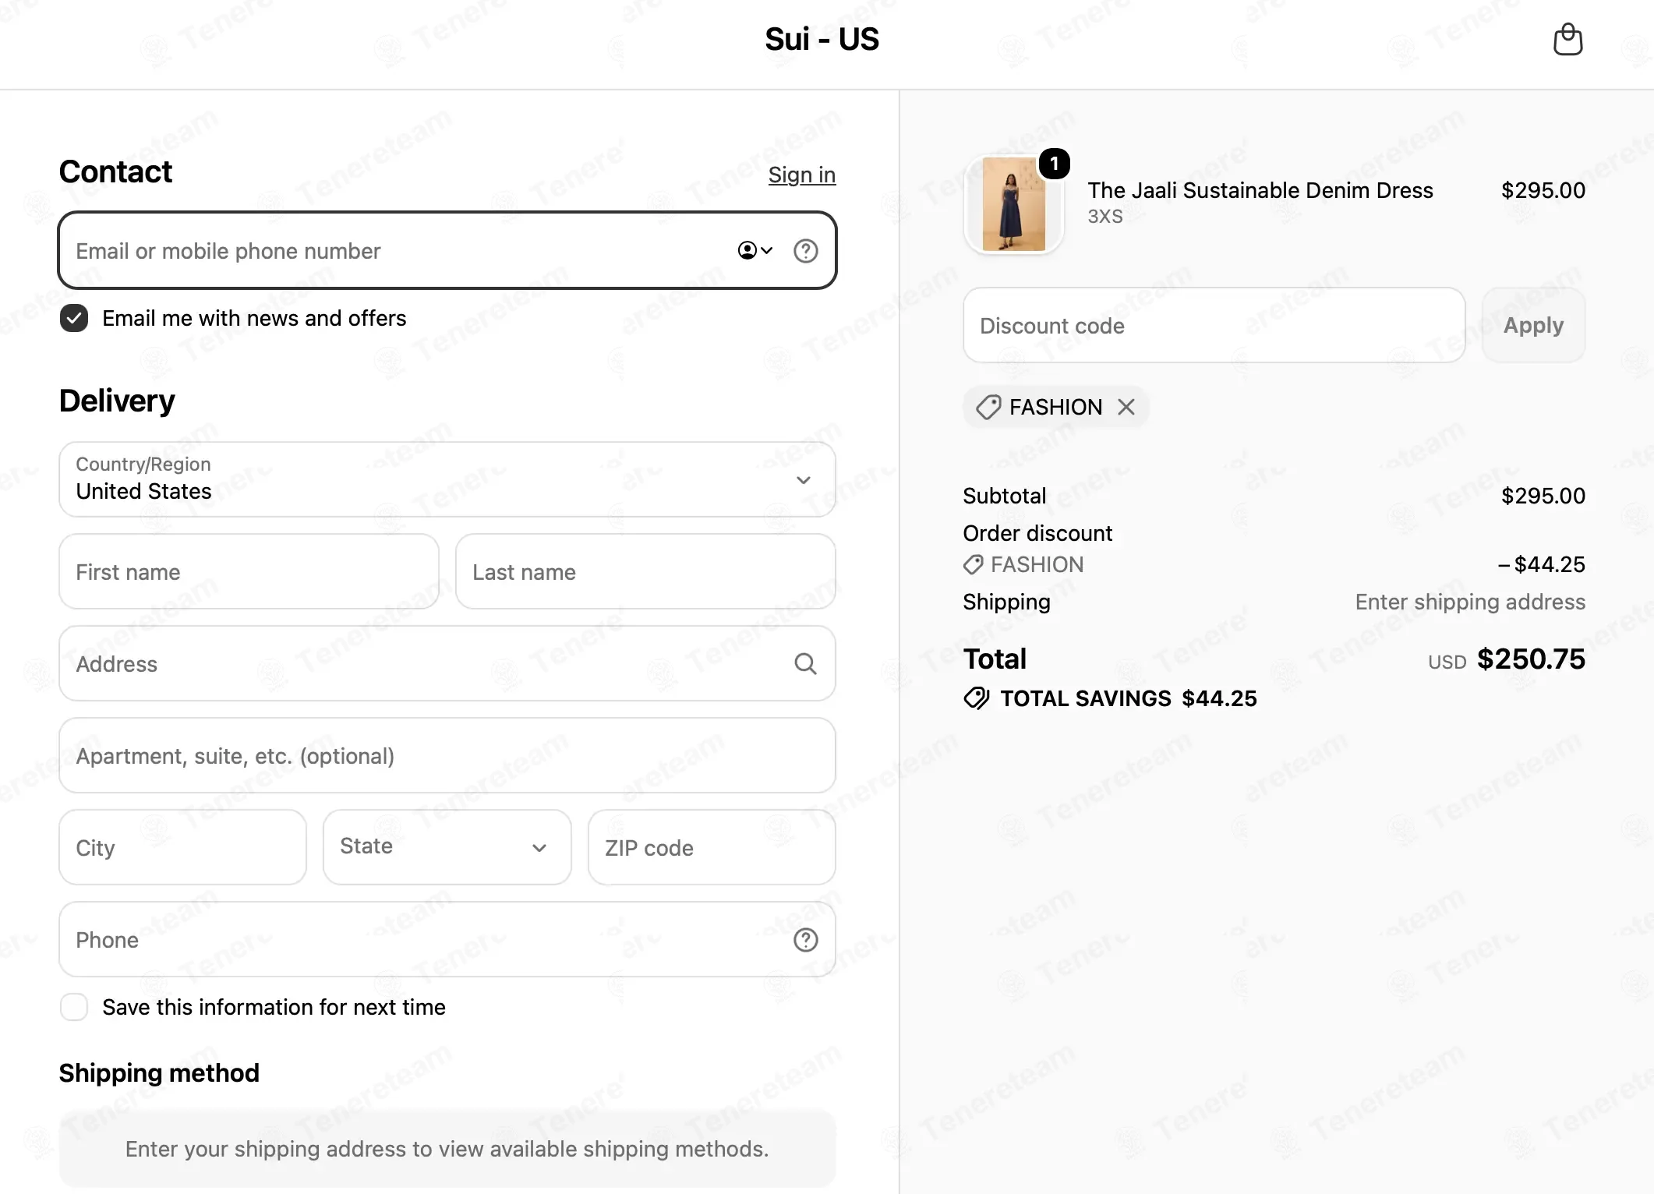Click the phone field help question icon
This screenshot has width=1654, height=1194.
805,940
